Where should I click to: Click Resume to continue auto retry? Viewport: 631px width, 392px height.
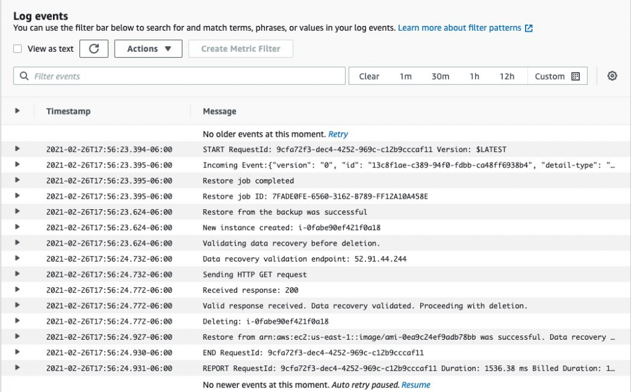click(416, 384)
